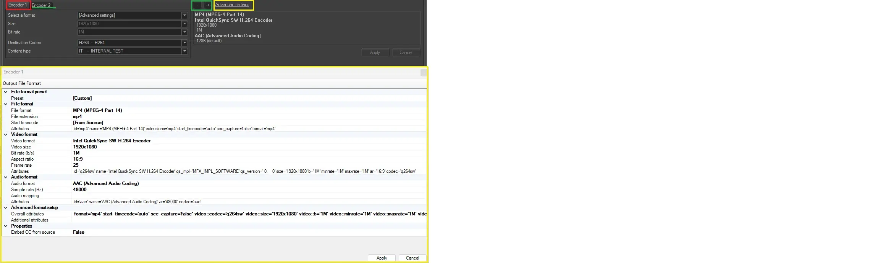Switch to the Encoder 2 tab

[41, 5]
